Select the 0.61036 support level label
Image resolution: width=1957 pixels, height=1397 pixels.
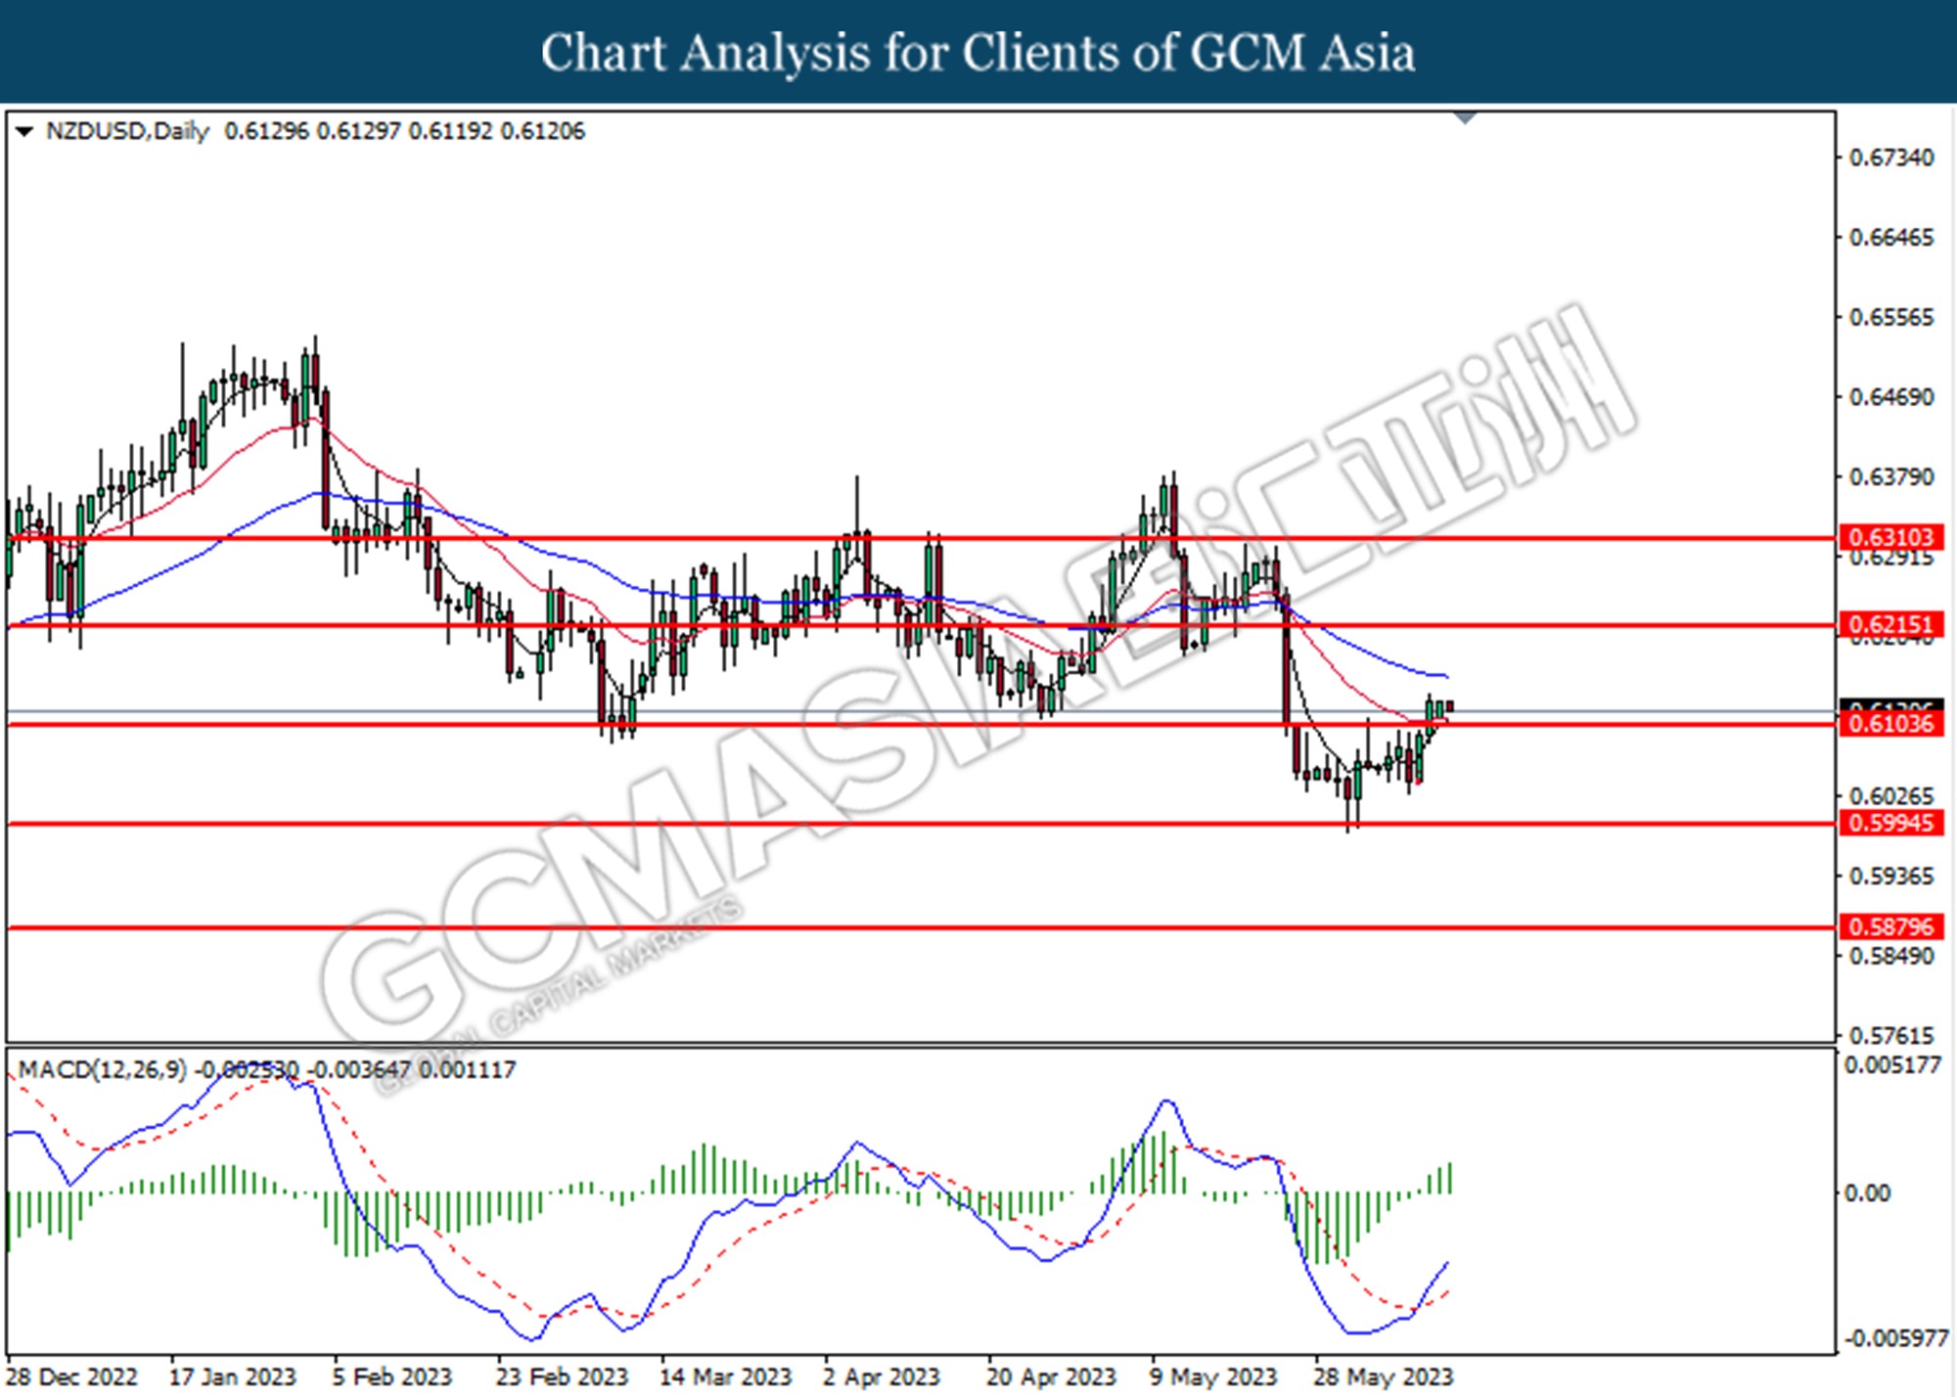[1891, 724]
